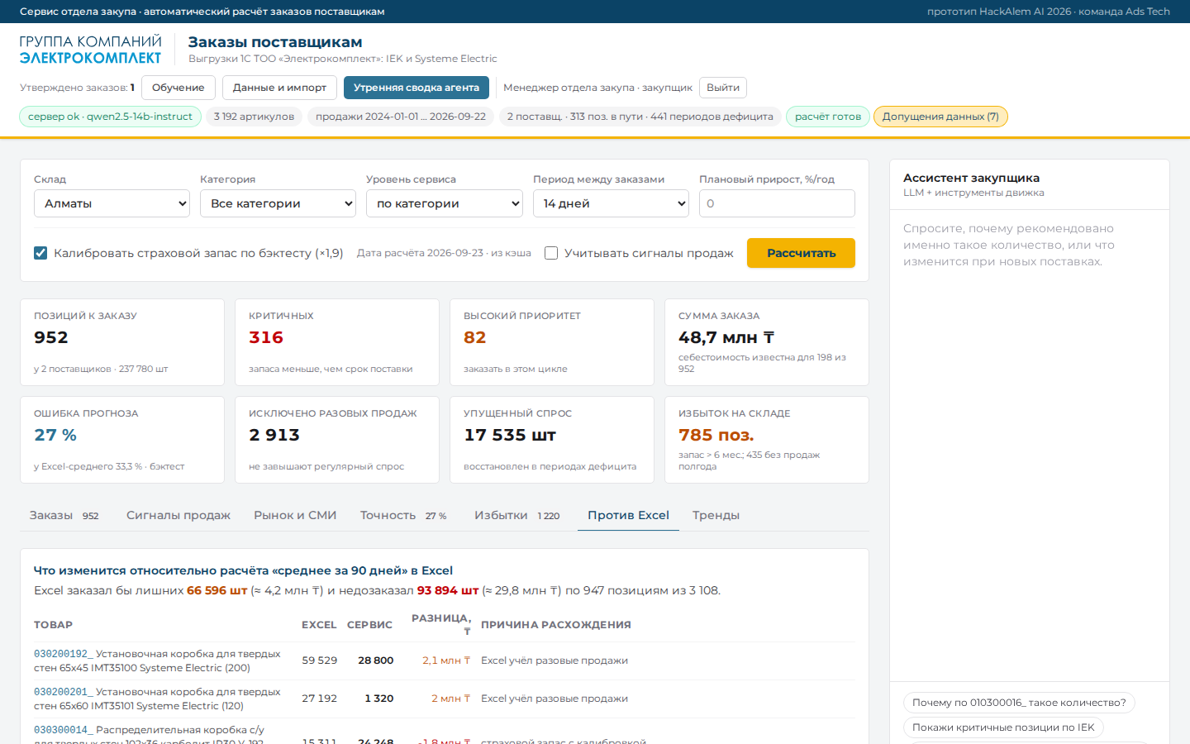Image resolution: width=1190 pixels, height=744 pixels.
Task: Switch to the Сигналы продаж tab
Action: pos(178,515)
